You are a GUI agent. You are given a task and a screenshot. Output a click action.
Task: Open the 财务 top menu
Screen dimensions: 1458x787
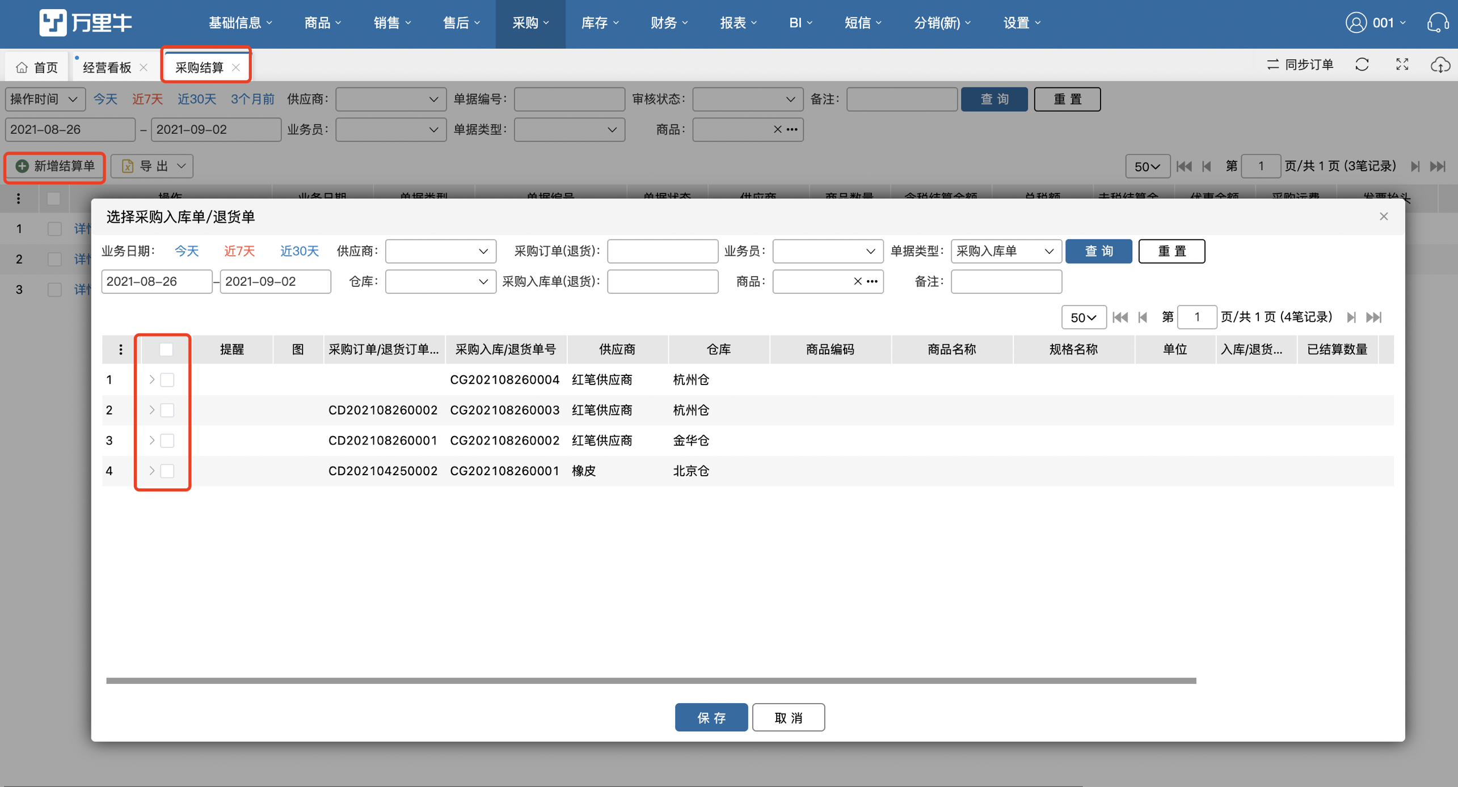tap(669, 23)
